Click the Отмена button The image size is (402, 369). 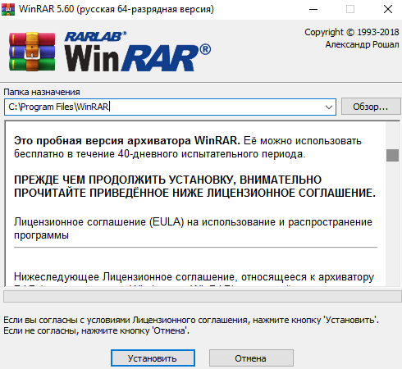pos(251,358)
